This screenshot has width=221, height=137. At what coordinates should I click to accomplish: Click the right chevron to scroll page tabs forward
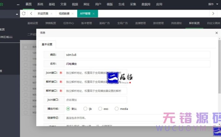213,13
